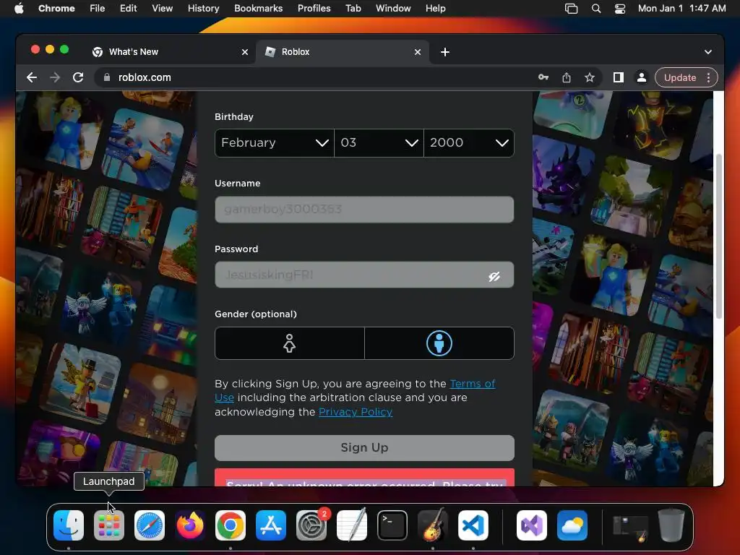Click the Sign Up button
This screenshot has height=555, width=740.
click(x=364, y=448)
